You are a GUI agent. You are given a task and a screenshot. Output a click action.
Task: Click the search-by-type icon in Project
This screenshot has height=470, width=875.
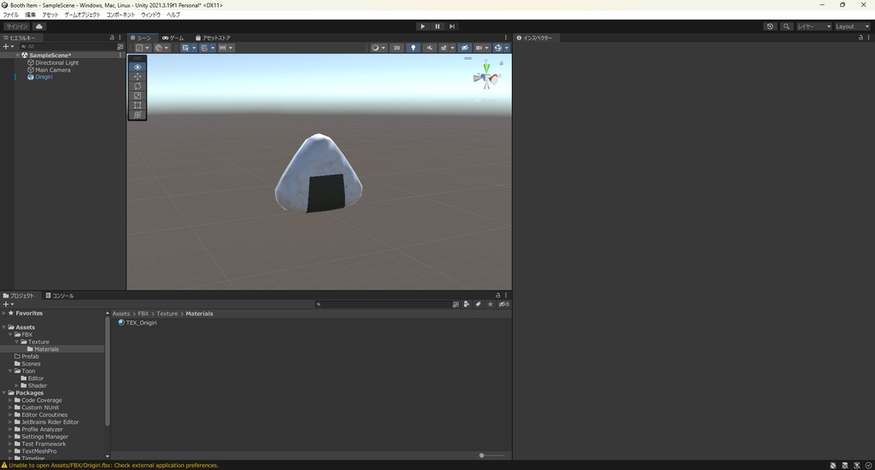tap(467, 304)
